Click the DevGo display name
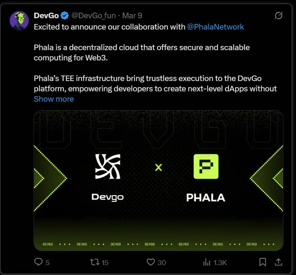The width and height of the screenshot is (296, 275). click(46, 15)
